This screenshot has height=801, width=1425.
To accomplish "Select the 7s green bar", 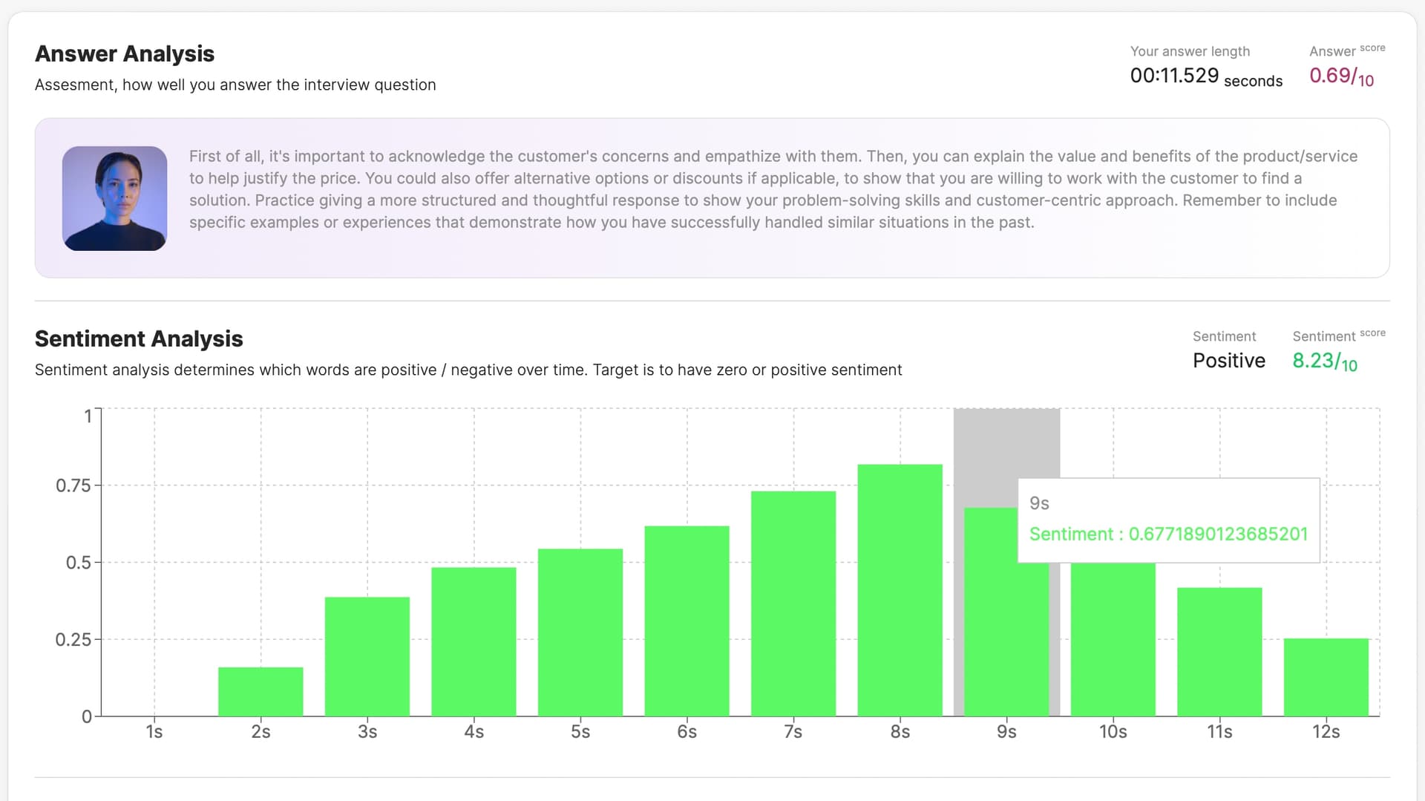I will pyautogui.click(x=793, y=603).
